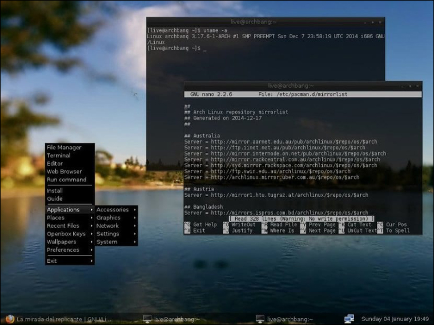Click 'Arch Linux repository mirrorlist' comment line
434x325 pixels.
(x=236, y=112)
